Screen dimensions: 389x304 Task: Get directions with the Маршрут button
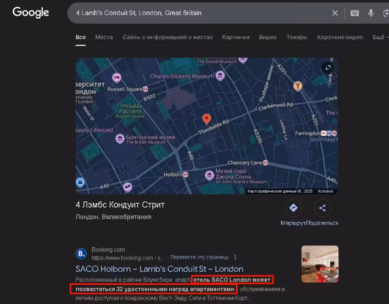coord(293,208)
